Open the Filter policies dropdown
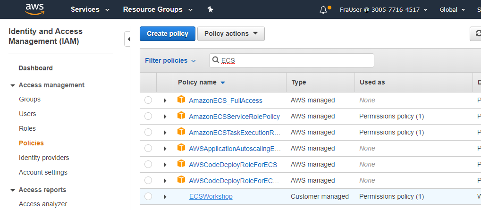The image size is (481, 210). click(170, 60)
